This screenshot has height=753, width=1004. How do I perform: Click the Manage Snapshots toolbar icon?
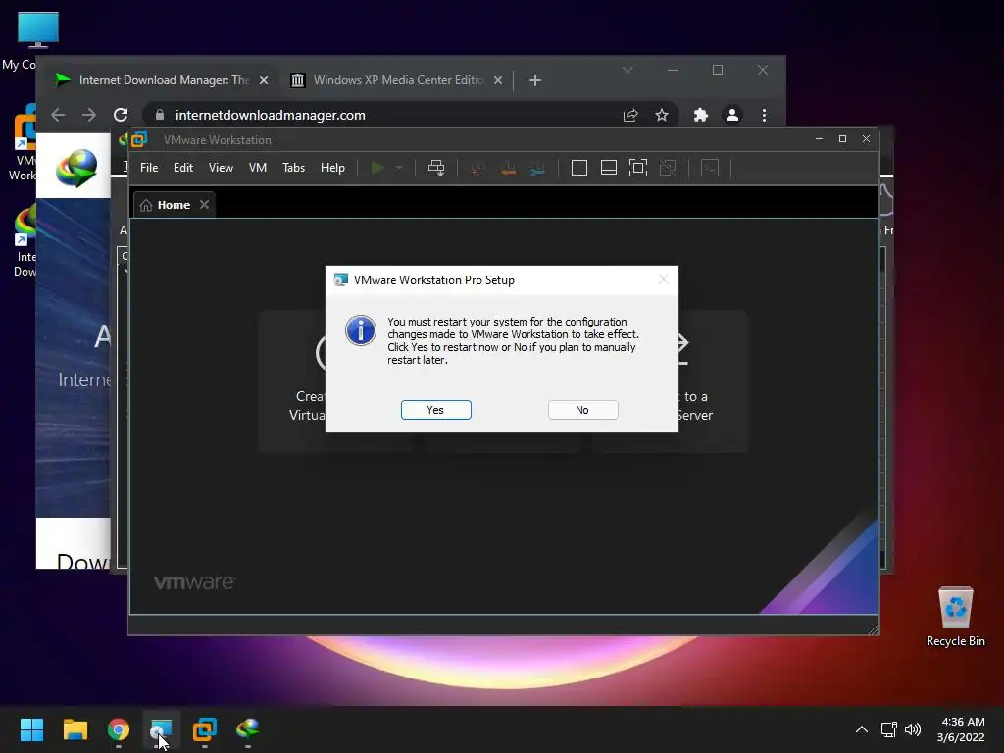[x=538, y=169]
